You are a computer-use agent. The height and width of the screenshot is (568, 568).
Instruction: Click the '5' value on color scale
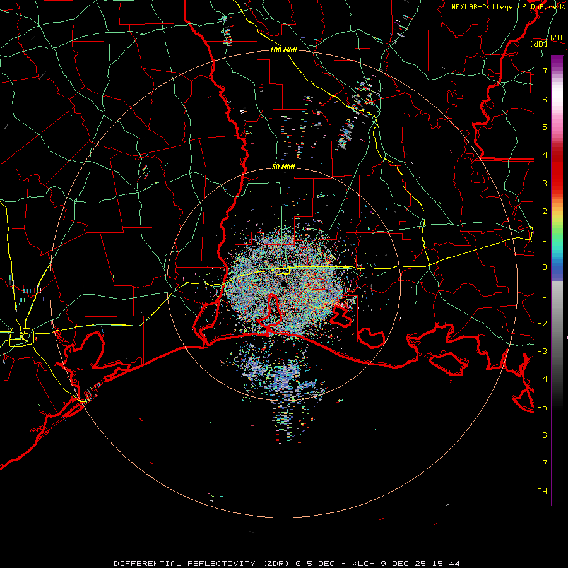[x=545, y=127]
